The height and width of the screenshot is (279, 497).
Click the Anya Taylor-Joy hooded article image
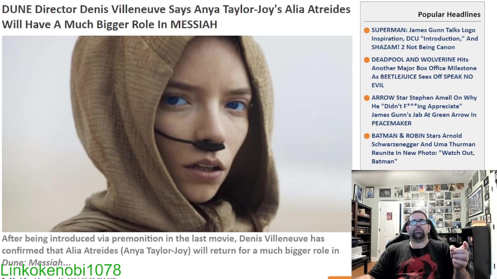[x=177, y=134]
